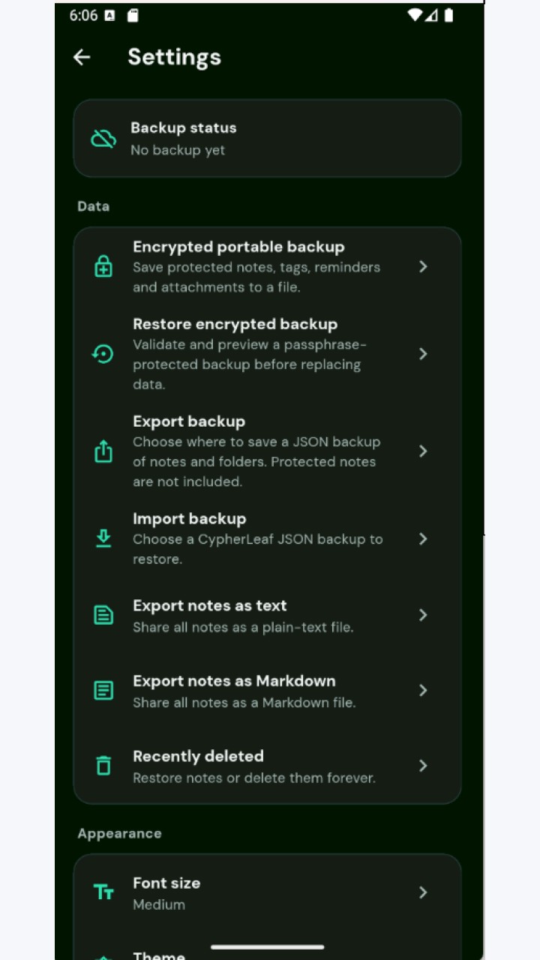Viewport: 540px width, 960px height.
Task: Tap the Android navigation handle bar
Action: 268,947
